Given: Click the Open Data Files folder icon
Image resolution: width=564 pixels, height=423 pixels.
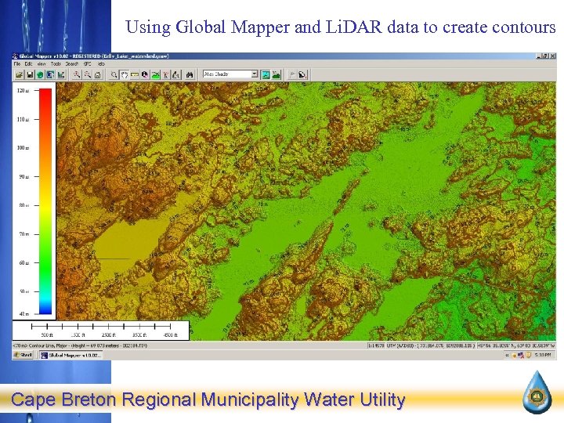Looking at the screenshot, I should tap(20, 75).
